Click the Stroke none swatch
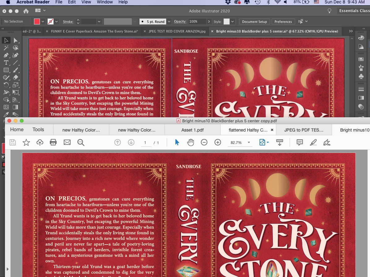Screen dimensions: 370x277 tap(50, 21)
